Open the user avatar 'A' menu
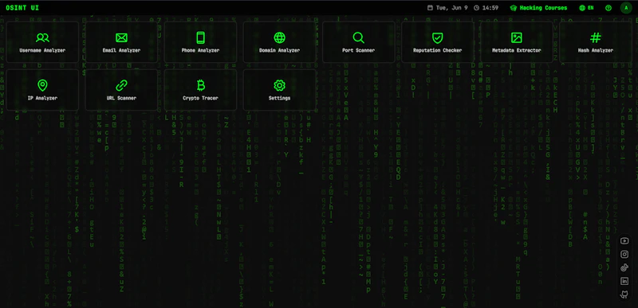This screenshot has width=638, height=308. point(626,8)
